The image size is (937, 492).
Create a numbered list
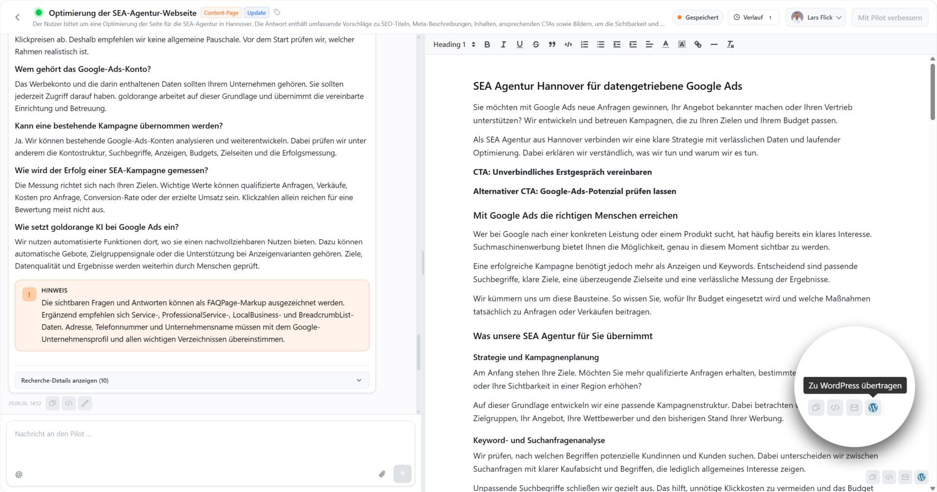point(584,44)
